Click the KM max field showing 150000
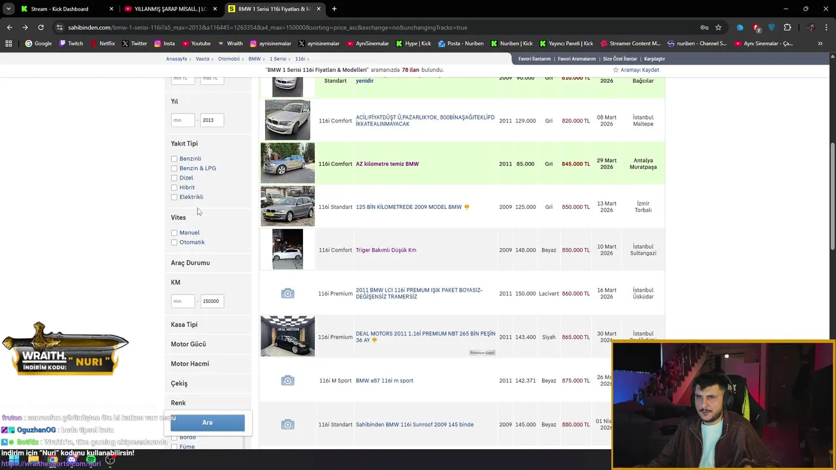Image resolution: width=836 pixels, height=470 pixels. point(212,301)
